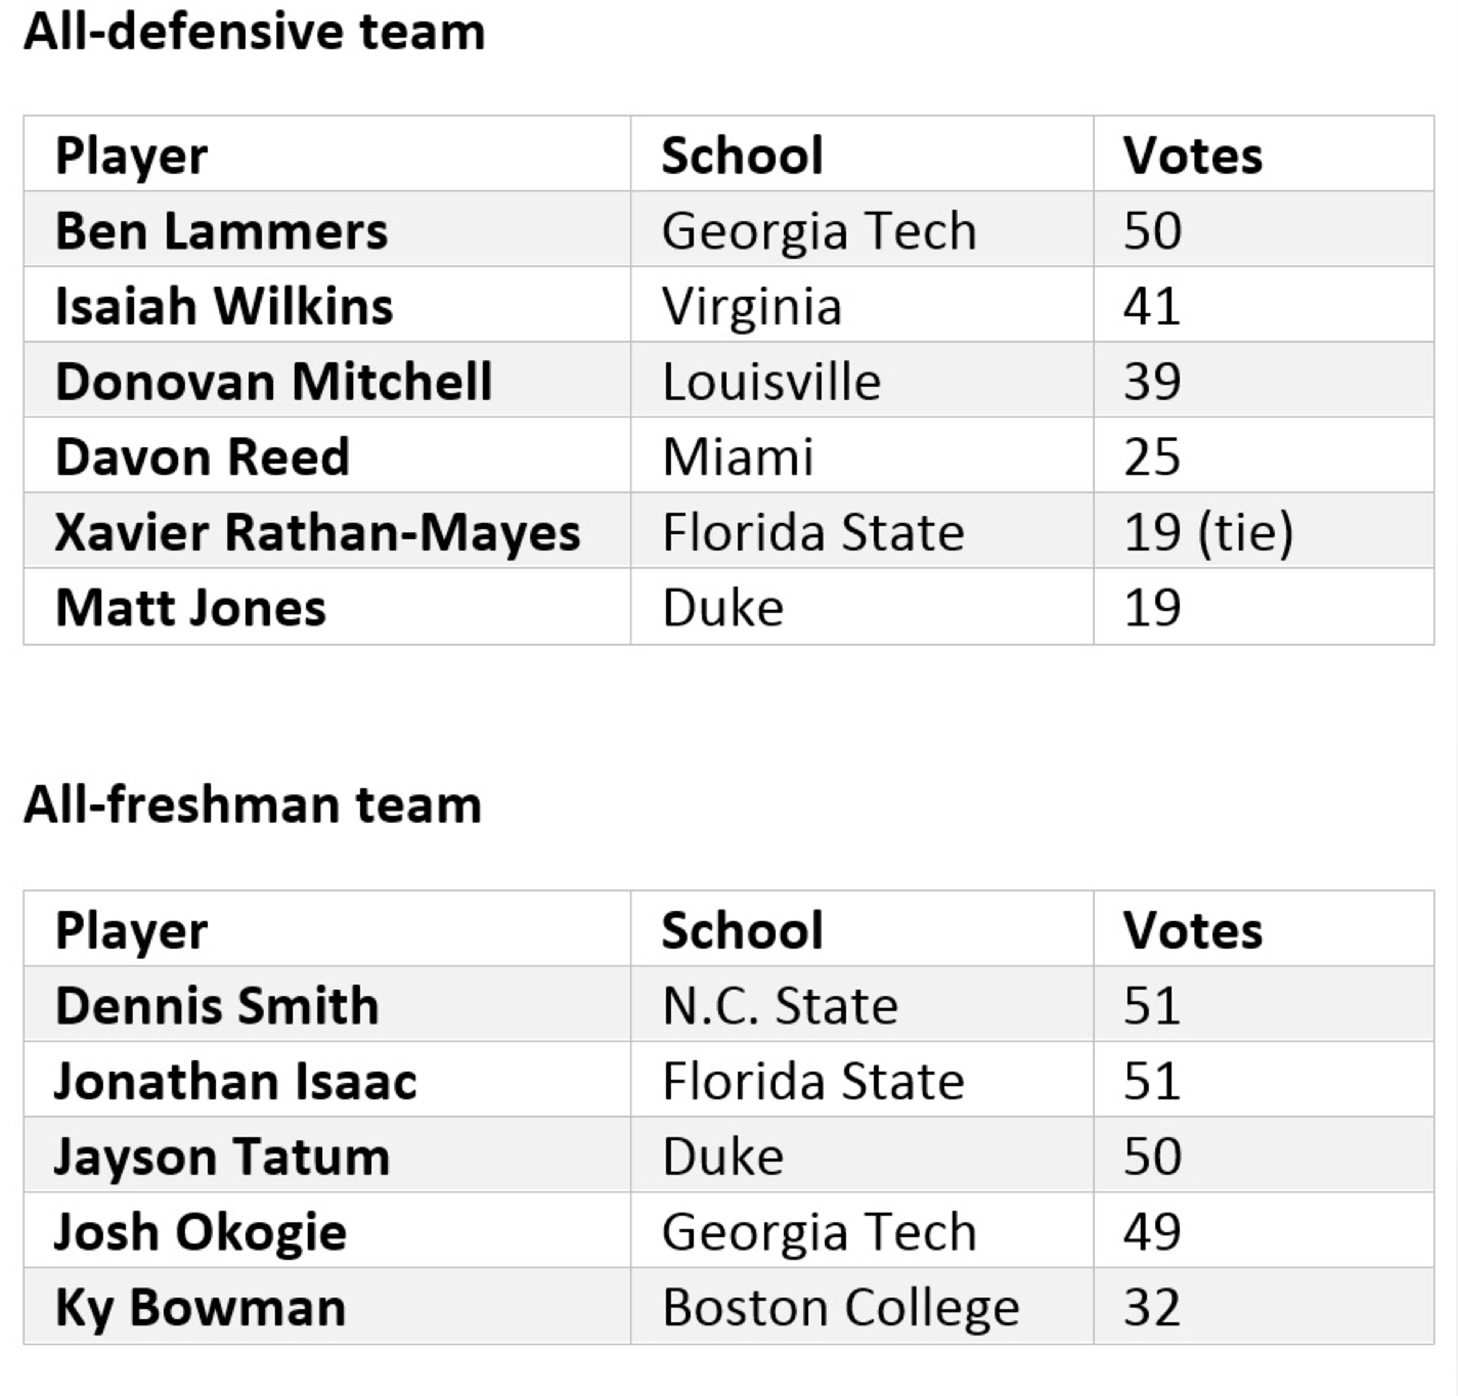The height and width of the screenshot is (1396, 1458).
Task: Click the Miami school cell
Action: point(738,457)
